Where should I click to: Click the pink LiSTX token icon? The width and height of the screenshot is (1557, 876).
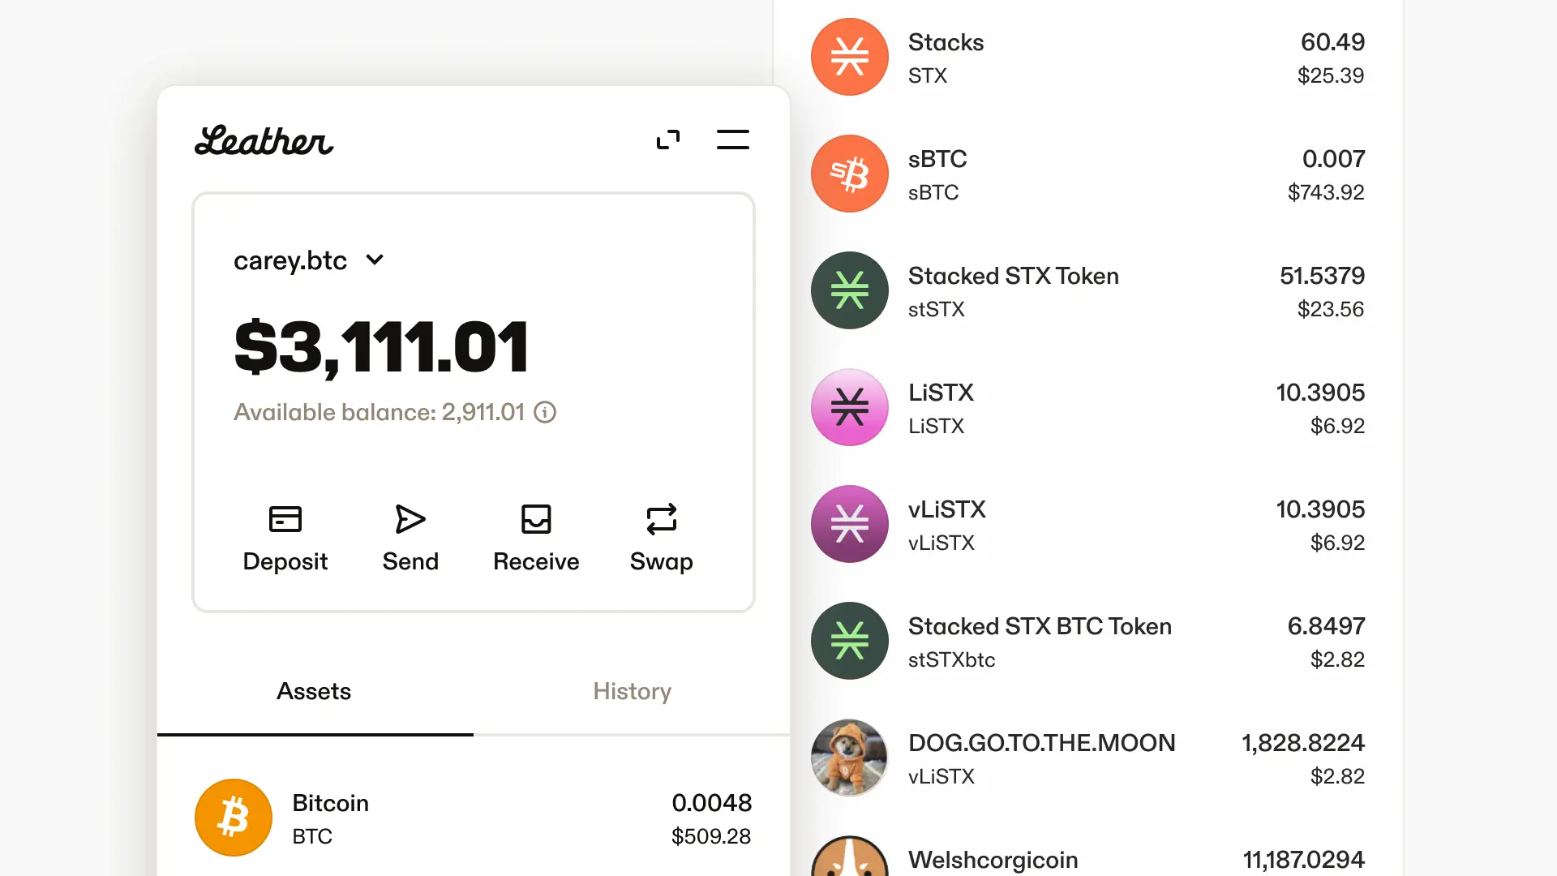tap(849, 407)
